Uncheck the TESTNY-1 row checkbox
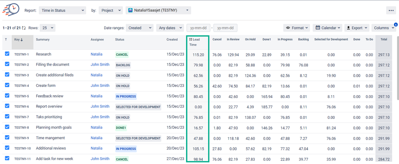The image size is (399, 164). 7,54
